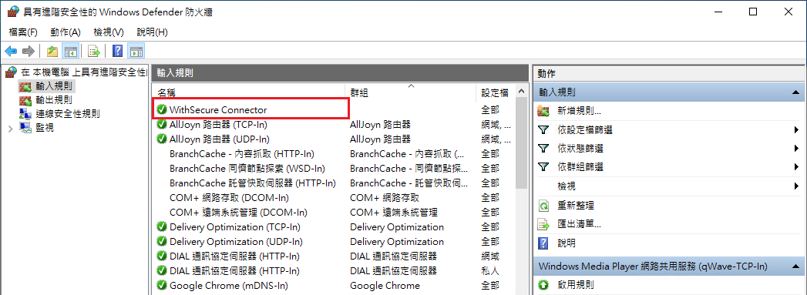Click 輸出規則 label in the tree
The image size is (807, 295).
pos(53,99)
